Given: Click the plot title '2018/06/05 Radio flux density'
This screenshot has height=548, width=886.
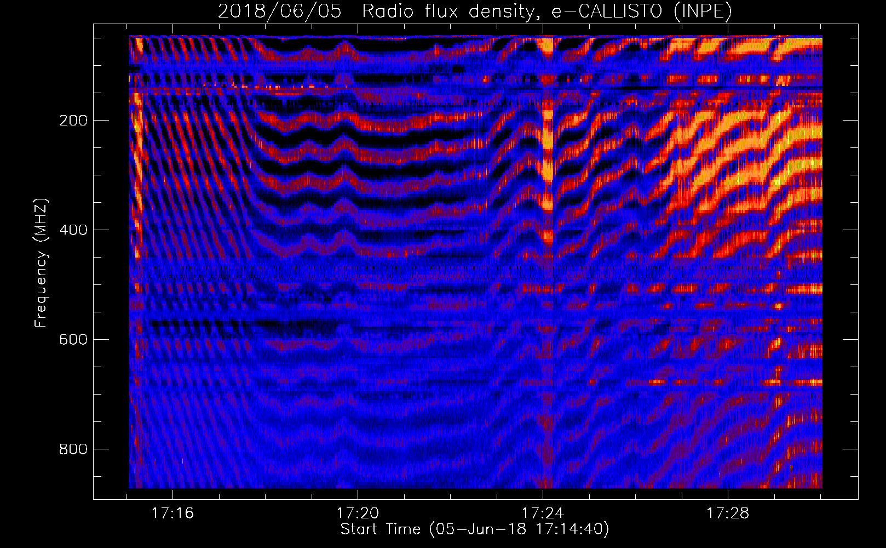Looking at the screenshot, I should [x=475, y=11].
